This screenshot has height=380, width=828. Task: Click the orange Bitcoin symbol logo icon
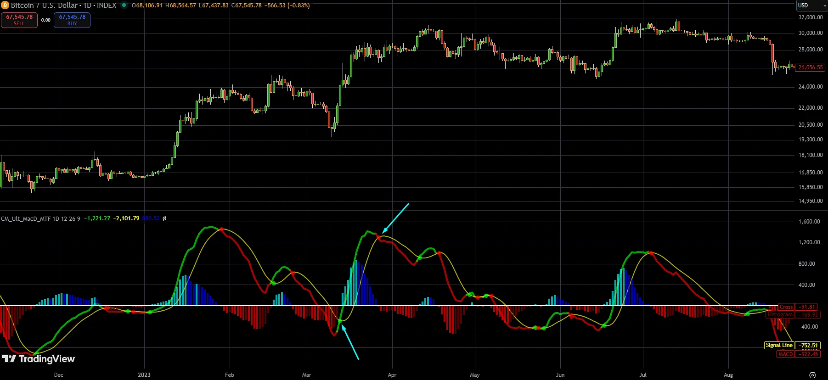click(5, 6)
